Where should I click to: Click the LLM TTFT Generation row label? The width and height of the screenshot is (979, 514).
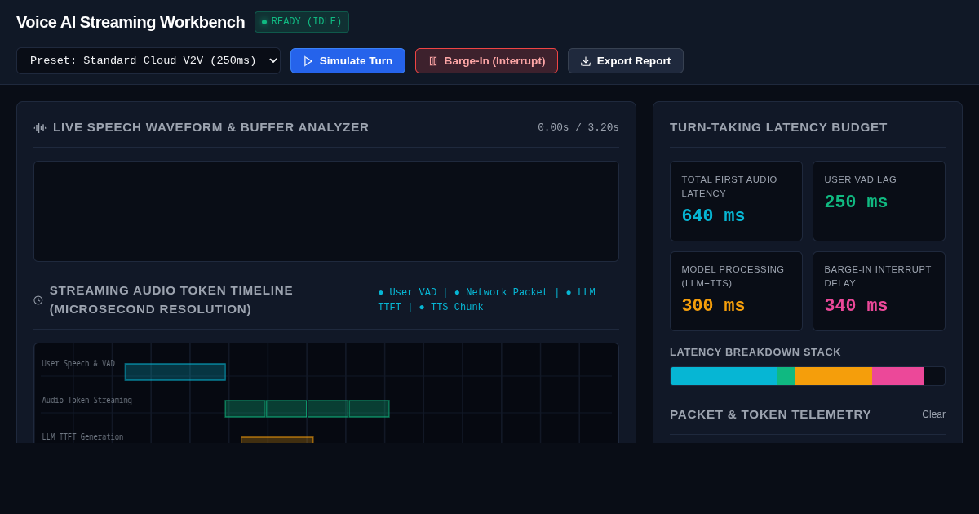point(82,437)
